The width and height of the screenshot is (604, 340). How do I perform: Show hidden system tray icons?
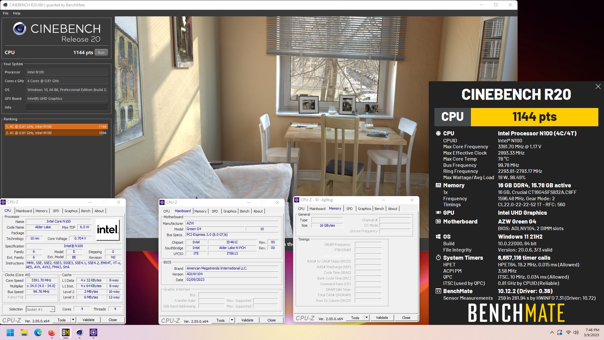tap(552, 332)
